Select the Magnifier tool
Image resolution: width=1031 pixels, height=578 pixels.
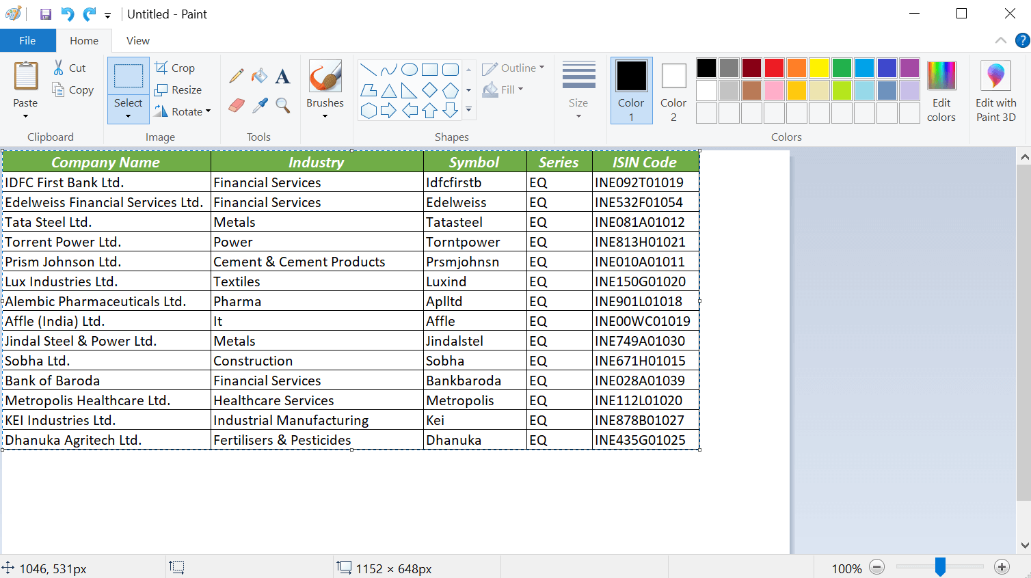click(282, 105)
